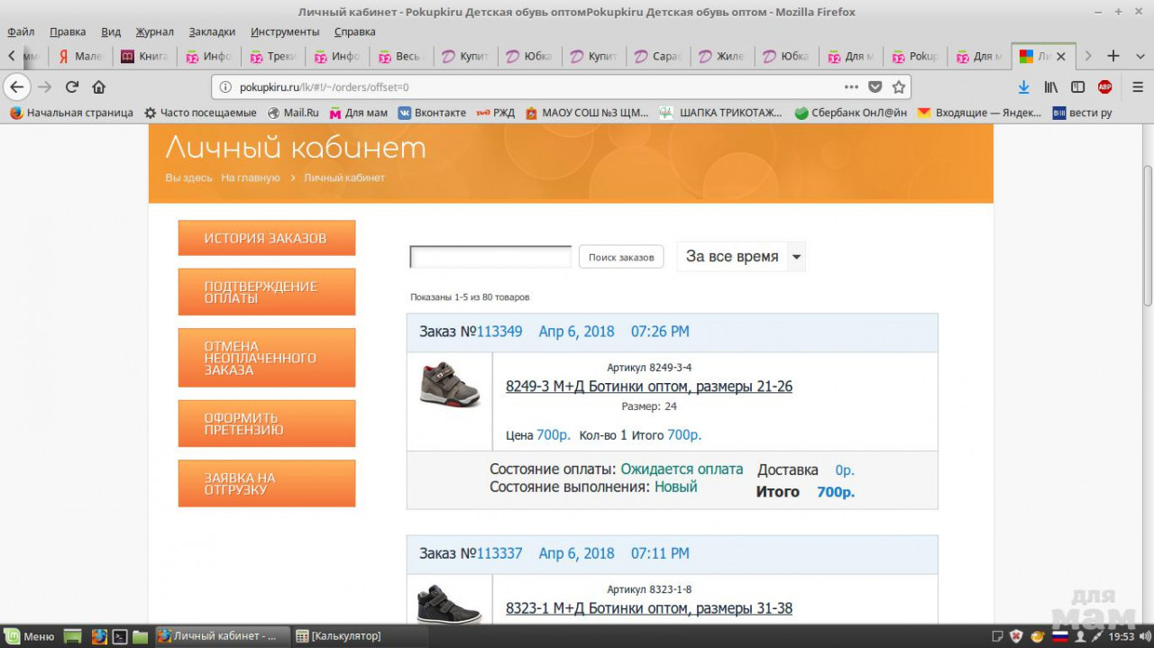Open new tab with plus button
The image size is (1154, 648).
tap(1113, 56)
